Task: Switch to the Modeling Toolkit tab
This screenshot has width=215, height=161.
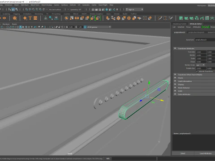Action: coord(179,24)
